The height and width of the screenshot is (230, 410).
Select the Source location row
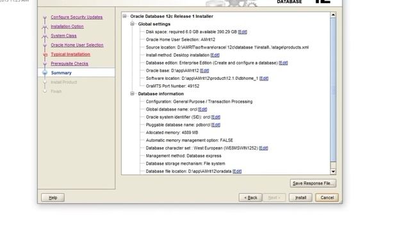(227, 47)
